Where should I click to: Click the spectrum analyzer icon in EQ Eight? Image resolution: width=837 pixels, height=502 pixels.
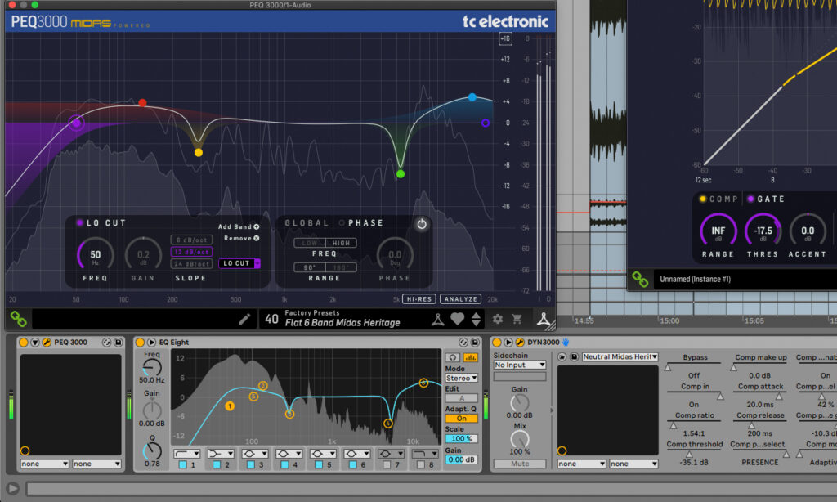tap(470, 357)
